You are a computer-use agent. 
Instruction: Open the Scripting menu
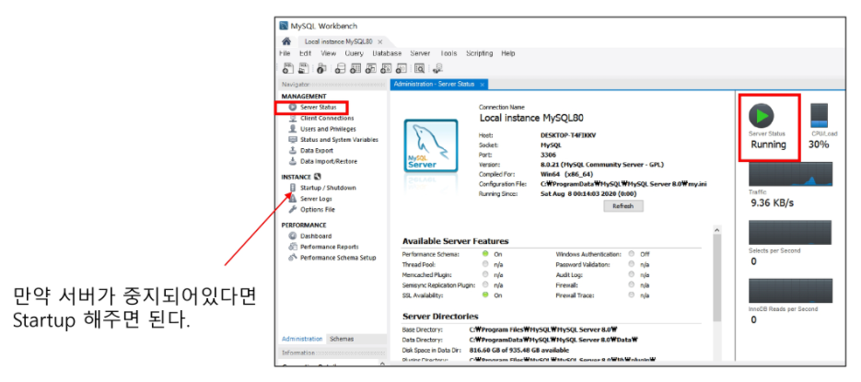[x=480, y=53]
